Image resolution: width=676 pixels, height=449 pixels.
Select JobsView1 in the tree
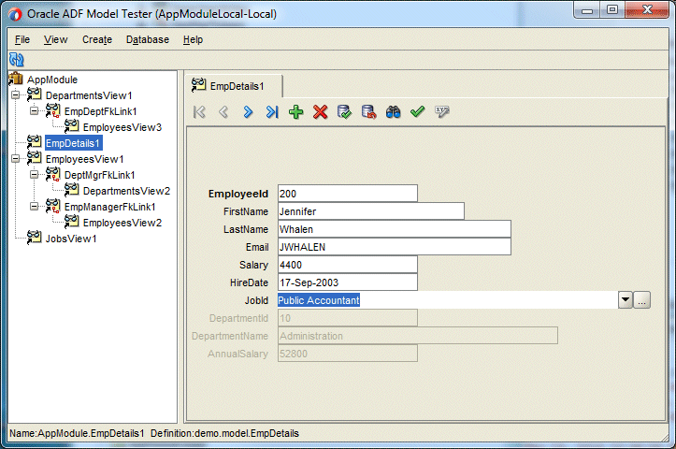click(x=71, y=239)
